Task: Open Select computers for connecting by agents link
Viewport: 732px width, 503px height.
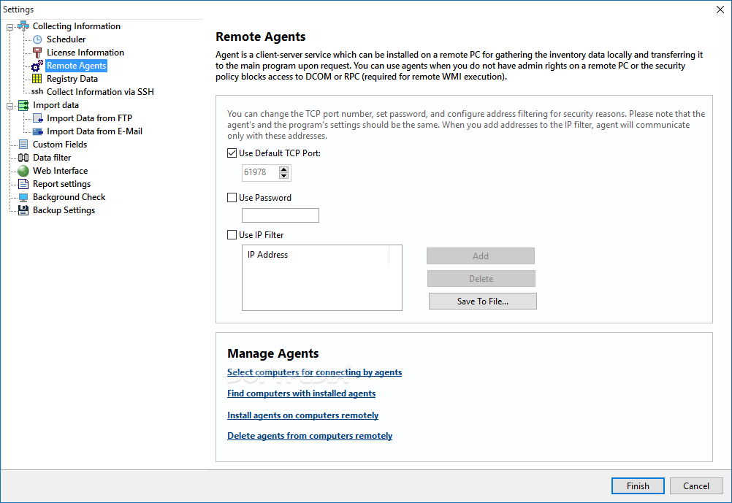Action: pyautogui.click(x=315, y=372)
